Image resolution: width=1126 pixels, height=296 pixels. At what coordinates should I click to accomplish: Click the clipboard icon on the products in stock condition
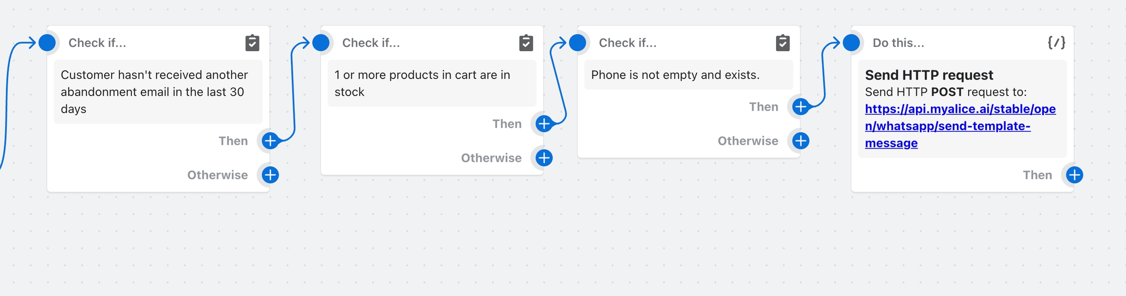click(x=526, y=43)
